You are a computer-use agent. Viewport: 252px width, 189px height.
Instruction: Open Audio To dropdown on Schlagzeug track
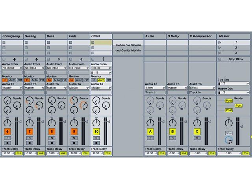click(x=12, y=88)
